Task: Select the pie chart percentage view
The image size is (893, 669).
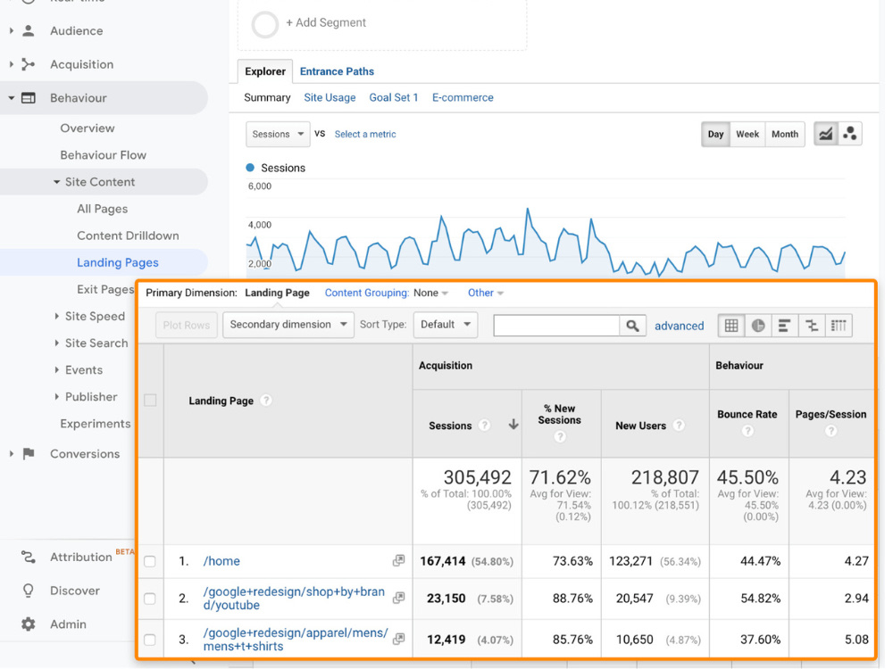Action: (758, 326)
